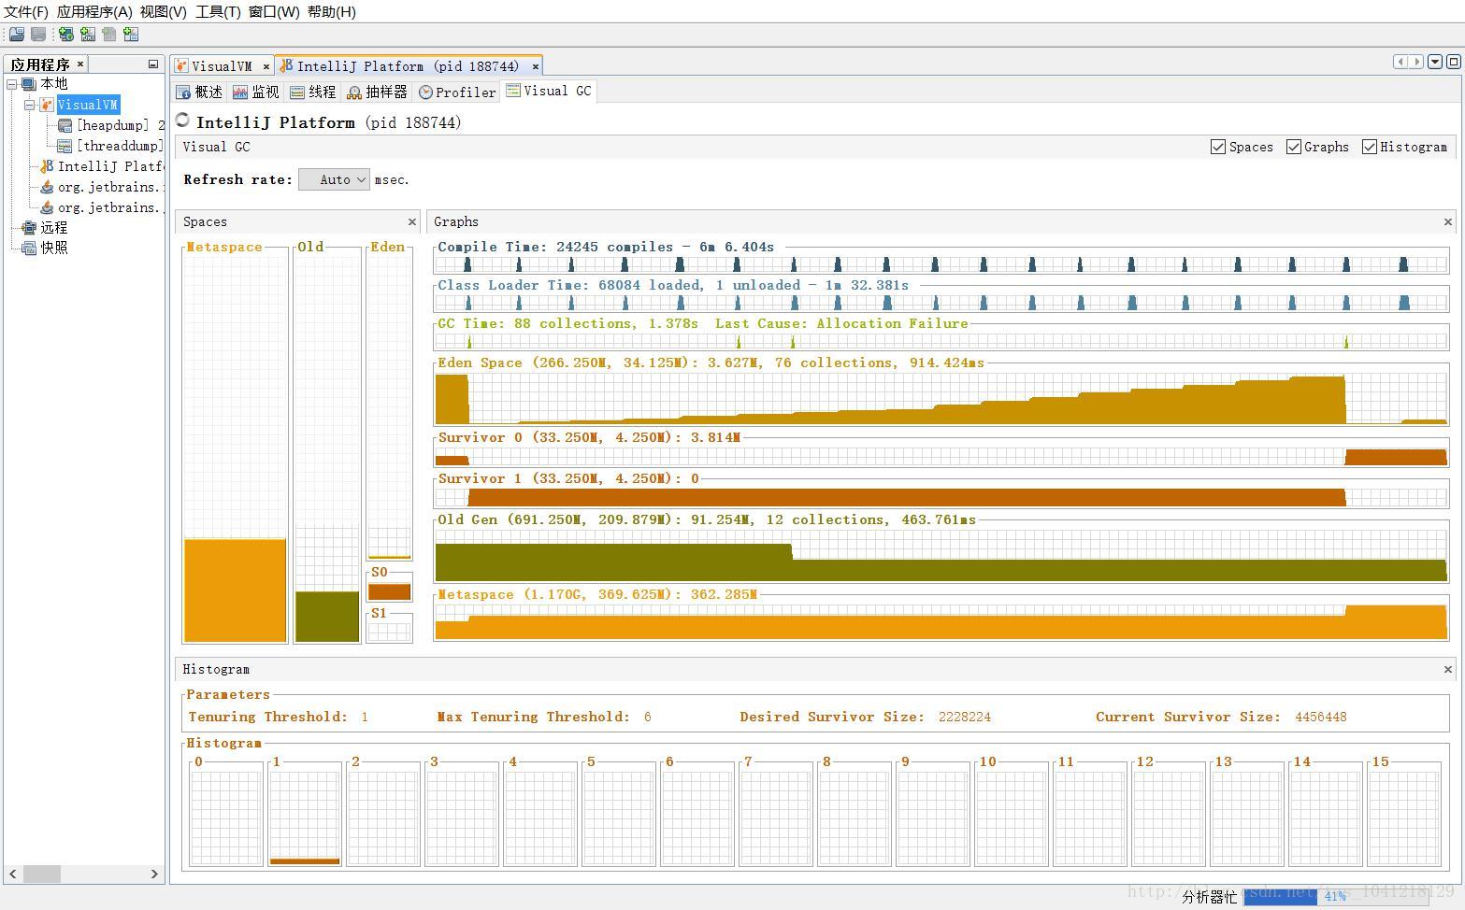Open the 工具(T) menu
Image resolution: width=1465 pixels, height=910 pixels.
coord(218,12)
